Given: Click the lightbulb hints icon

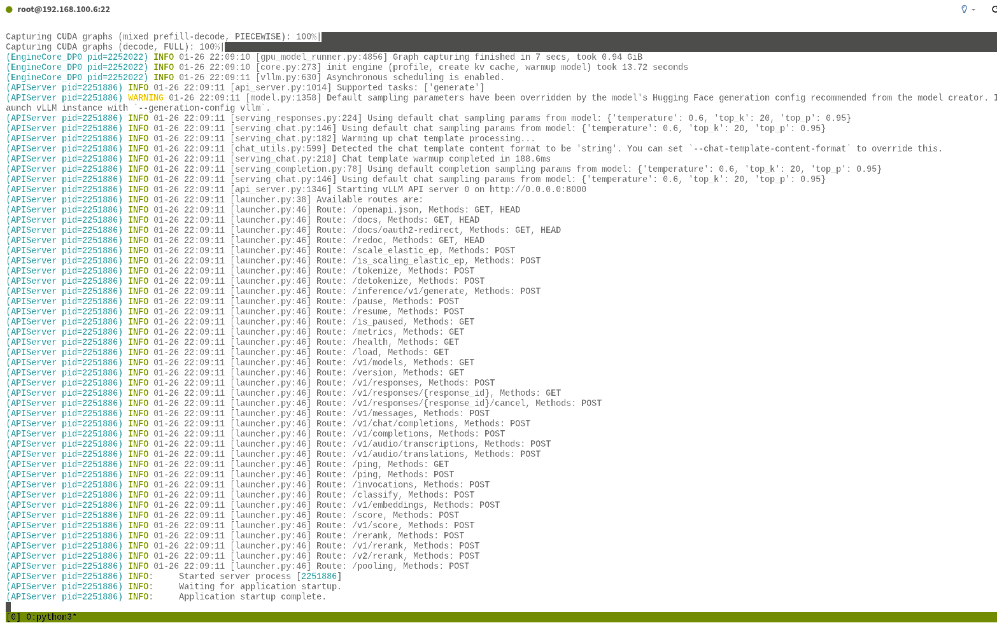Looking at the screenshot, I should click(964, 9).
